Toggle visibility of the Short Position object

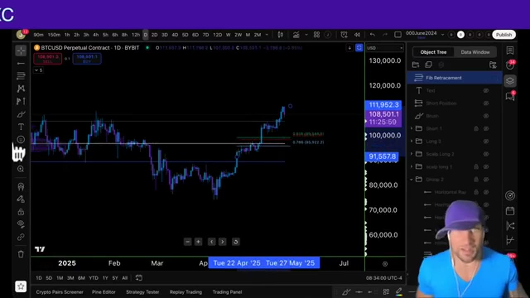[x=486, y=103]
